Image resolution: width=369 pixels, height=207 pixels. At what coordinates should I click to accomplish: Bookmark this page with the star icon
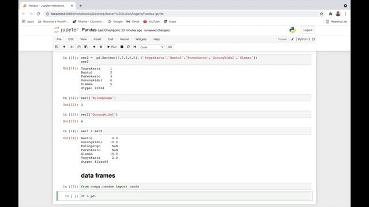point(322,14)
